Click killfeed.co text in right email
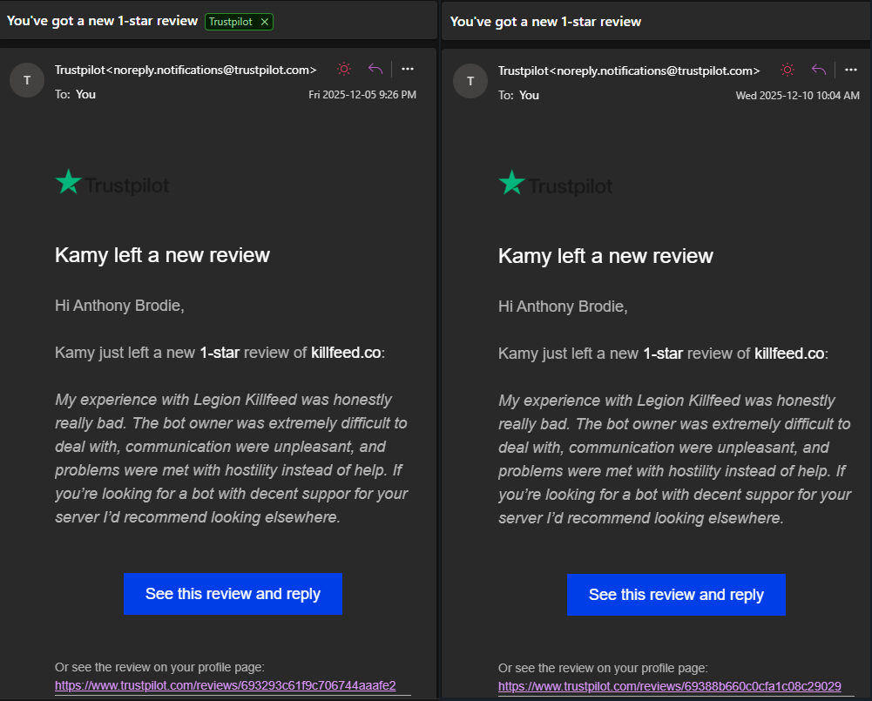872x701 pixels. coord(789,354)
